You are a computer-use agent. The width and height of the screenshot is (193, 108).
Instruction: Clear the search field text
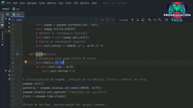point(91,20)
